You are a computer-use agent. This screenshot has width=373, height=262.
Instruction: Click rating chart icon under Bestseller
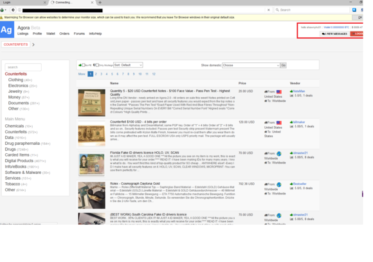coord(291,188)
